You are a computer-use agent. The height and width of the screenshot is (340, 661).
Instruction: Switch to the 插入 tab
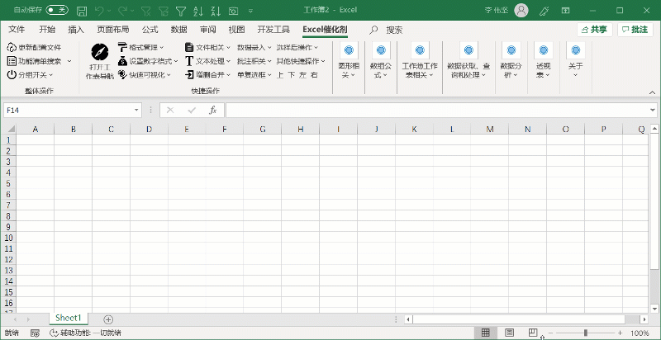click(x=76, y=30)
